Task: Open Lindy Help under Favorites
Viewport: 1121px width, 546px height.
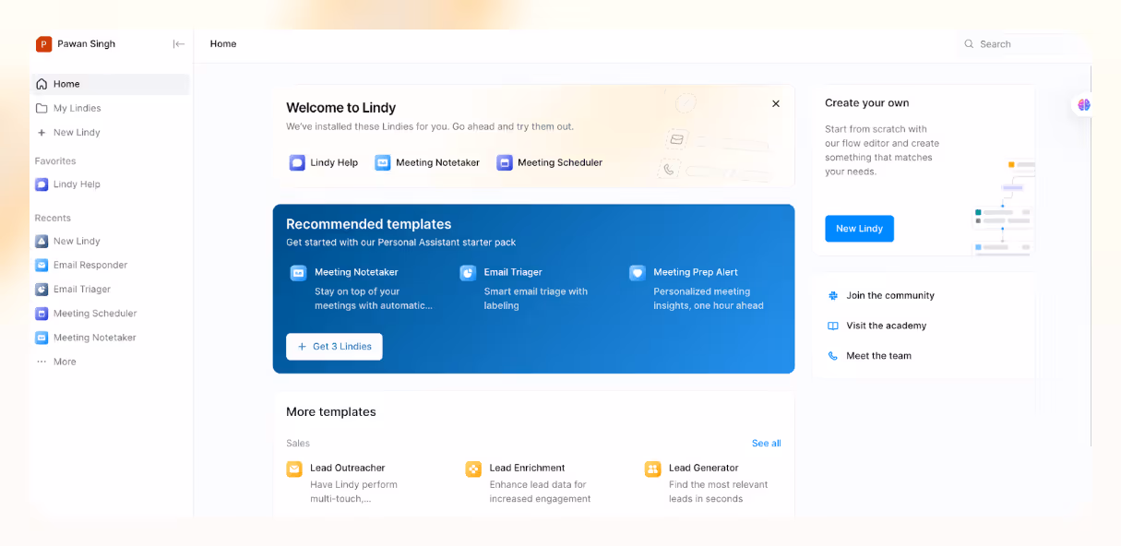Action: (110, 184)
